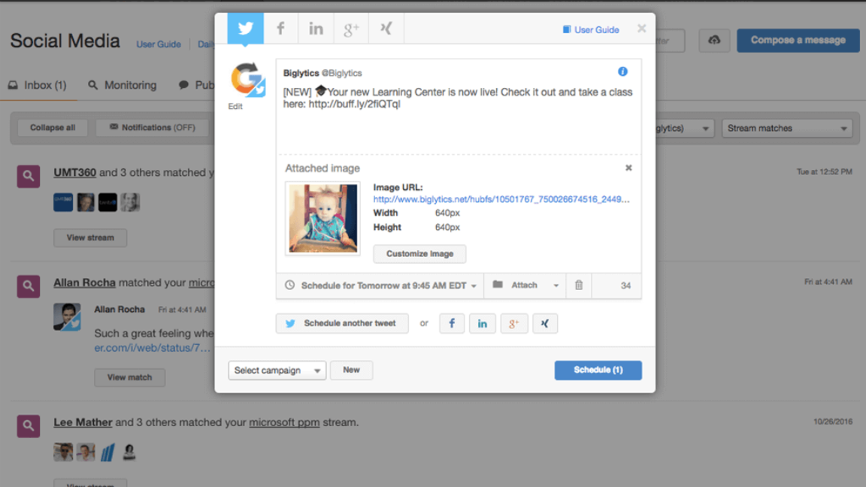Add a Xing post with the icon button
This screenshot has height=487, width=866.
click(544, 324)
